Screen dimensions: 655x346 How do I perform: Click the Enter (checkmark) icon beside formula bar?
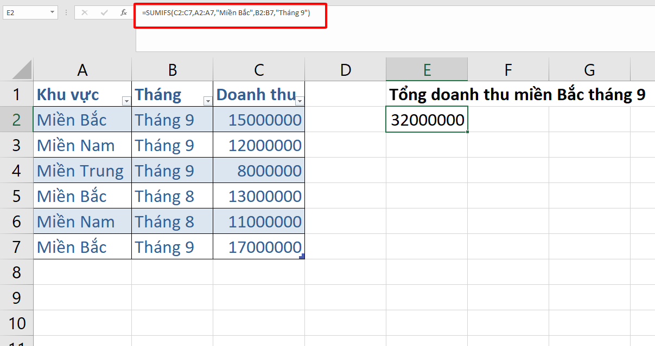[104, 12]
